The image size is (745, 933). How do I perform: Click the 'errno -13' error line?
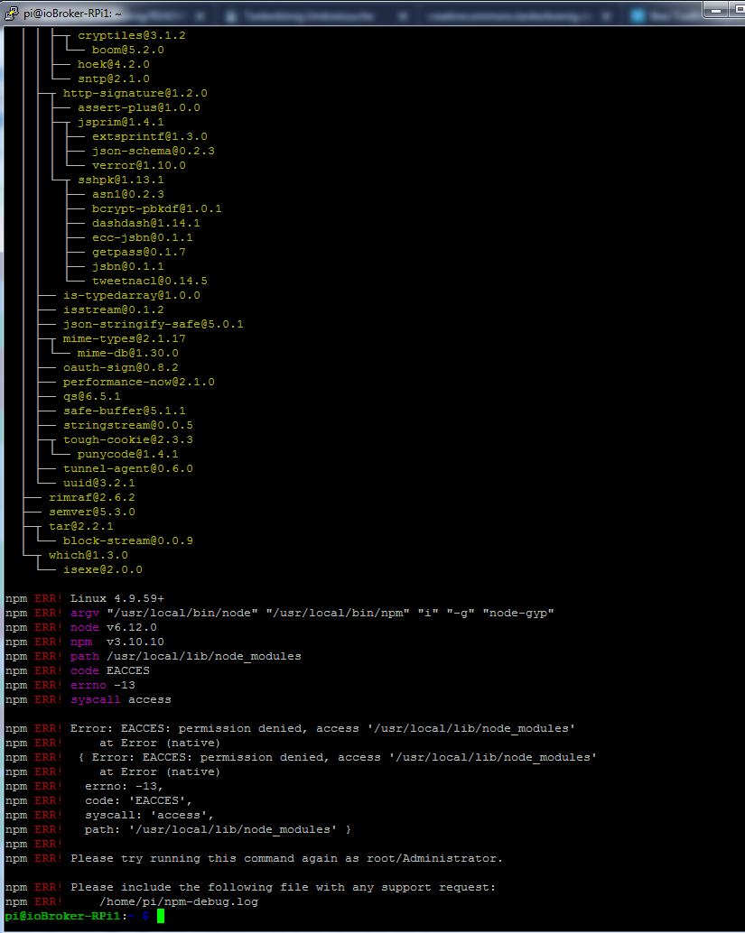[x=102, y=685]
